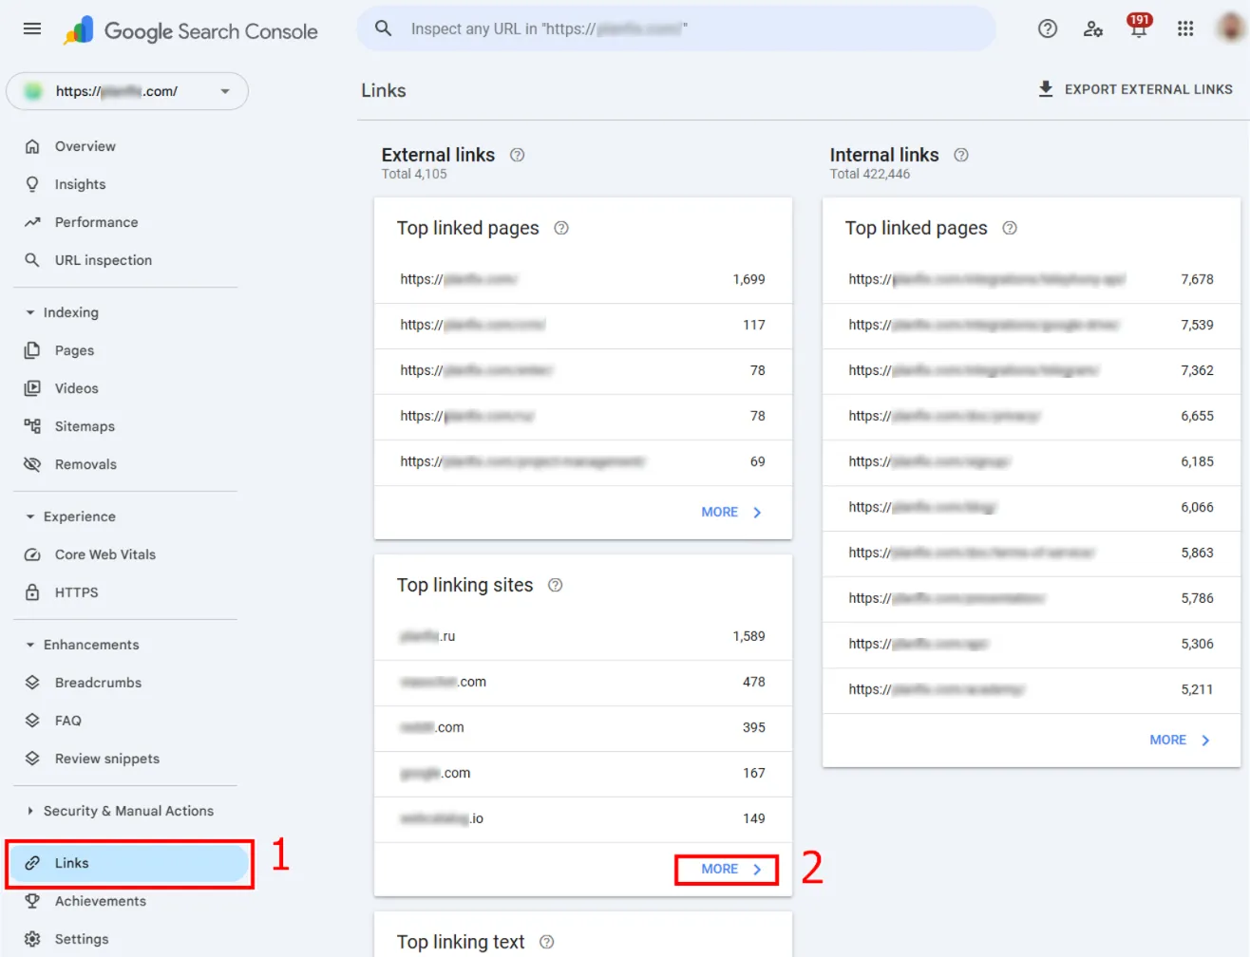Open the Google apps grid
The image size is (1250, 957).
coord(1185,28)
